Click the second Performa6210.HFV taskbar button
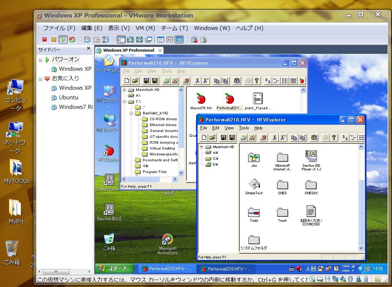 point(226,269)
